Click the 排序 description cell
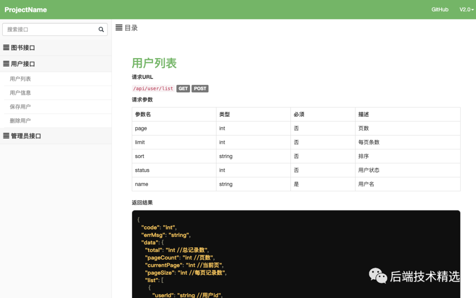Screen dimensions: 476x298 408,156
